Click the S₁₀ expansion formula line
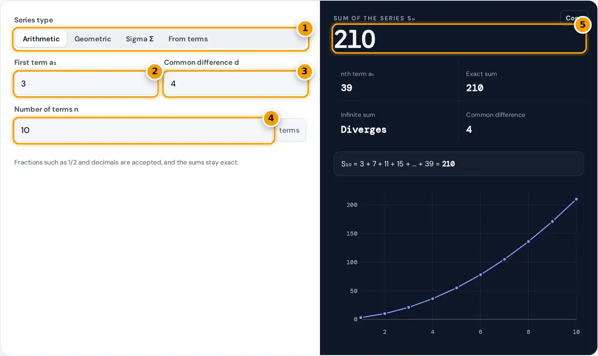Image resolution: width=598 pixels, height=356 pixels. [x=458, y=164]
